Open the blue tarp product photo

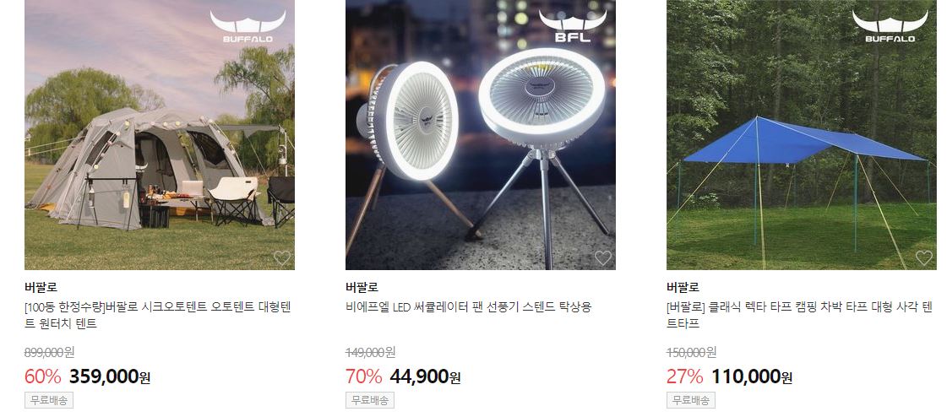point(802,134)
